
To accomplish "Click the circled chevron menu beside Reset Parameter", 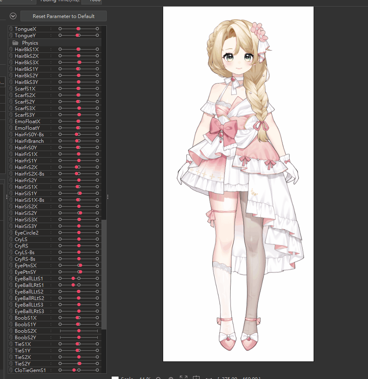I will tap(13, 16).
